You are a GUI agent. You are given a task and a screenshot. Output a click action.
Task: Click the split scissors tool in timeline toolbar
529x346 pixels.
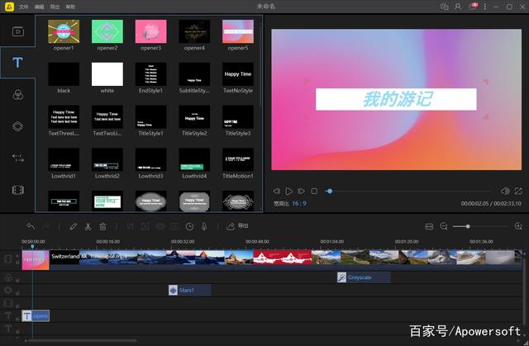click(88, 225)
